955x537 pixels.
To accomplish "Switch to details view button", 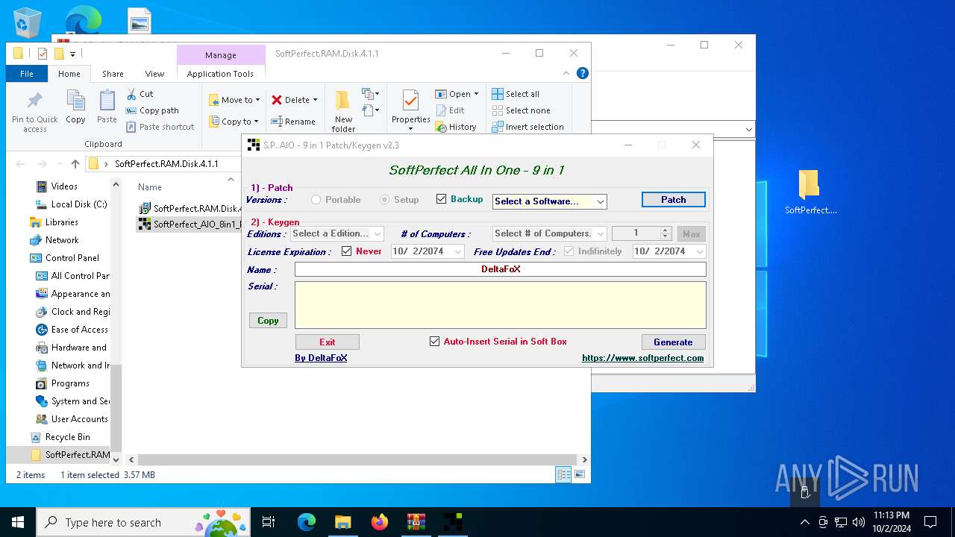I will click(x=564, y=474).
